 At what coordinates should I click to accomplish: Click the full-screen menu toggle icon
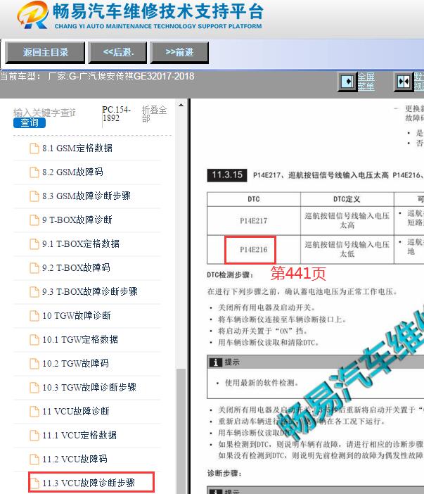[x=347, y=82]
